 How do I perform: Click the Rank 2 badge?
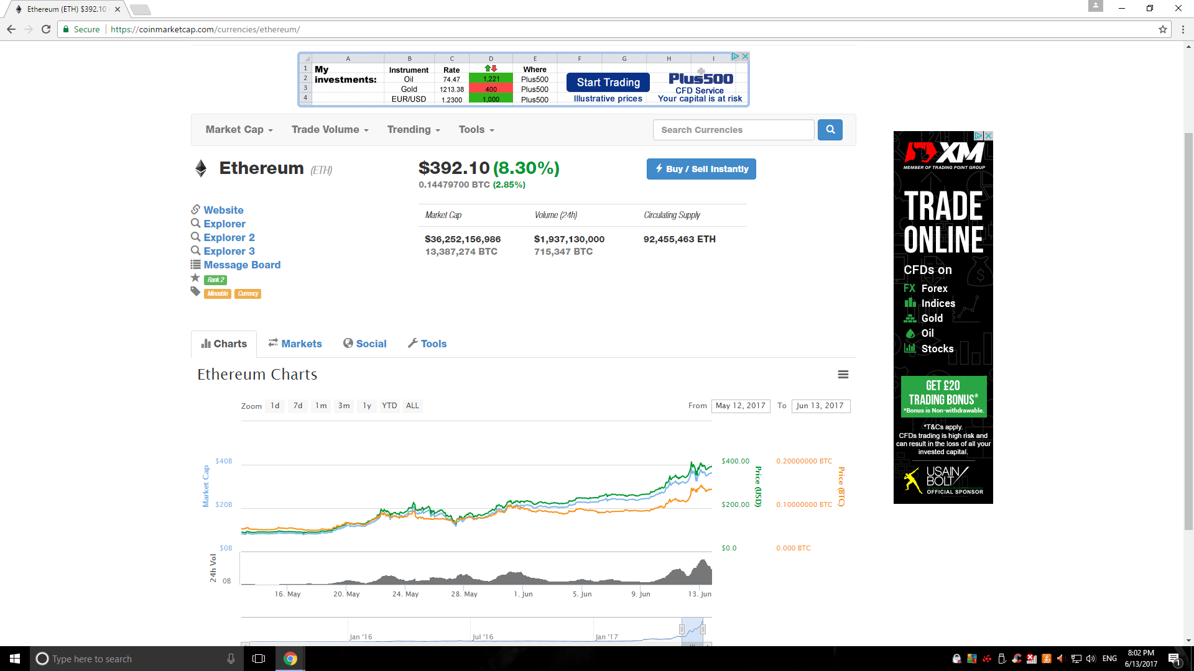215,280
